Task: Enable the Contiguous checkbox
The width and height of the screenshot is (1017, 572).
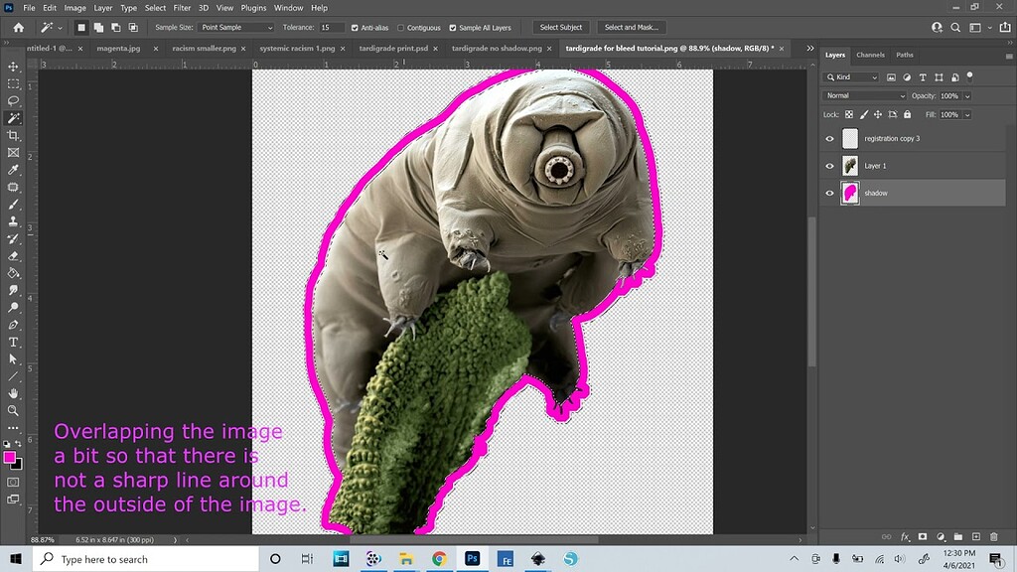Action: [401, 28]
